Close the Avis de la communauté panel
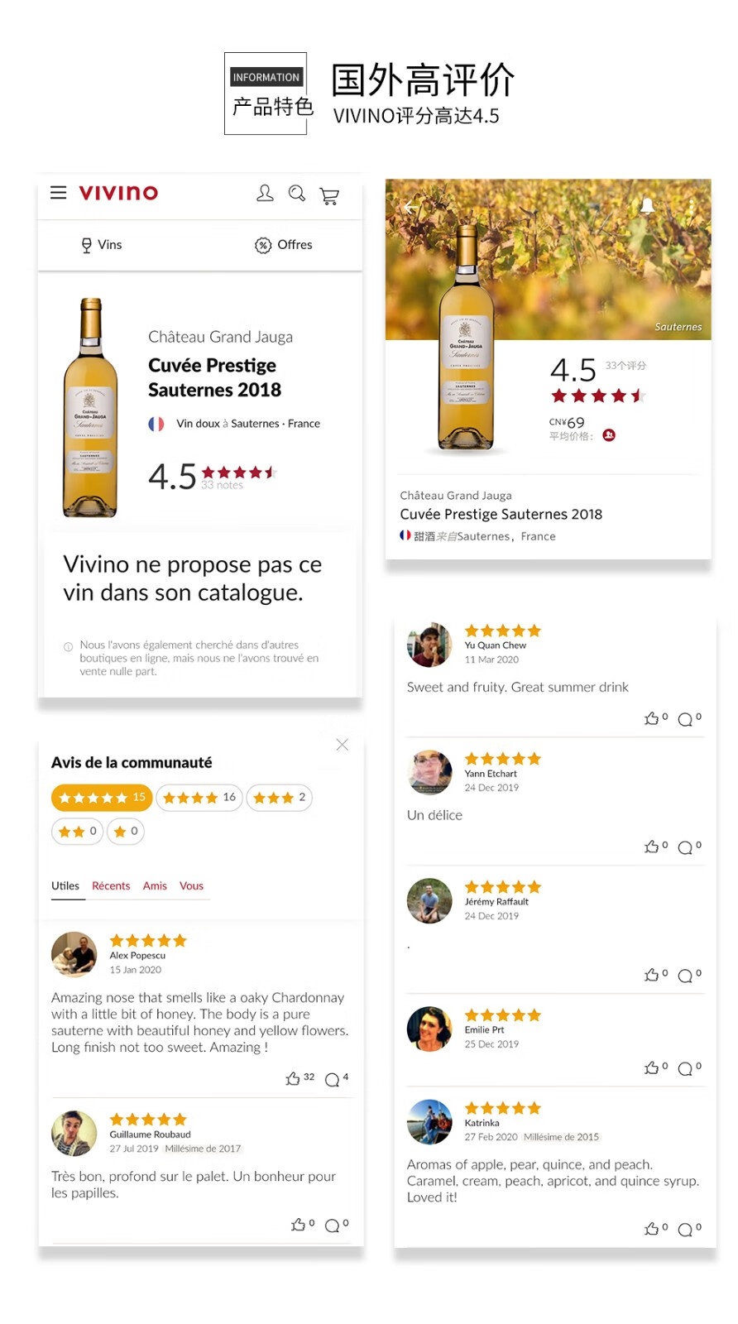 [342, 745]
